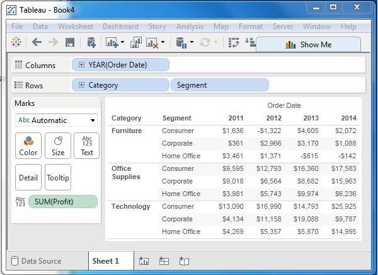Image resolution: width=378 pixels, height=275 pixels.
Task: Switch to the Data Source tab
Action: coord(37,260)
